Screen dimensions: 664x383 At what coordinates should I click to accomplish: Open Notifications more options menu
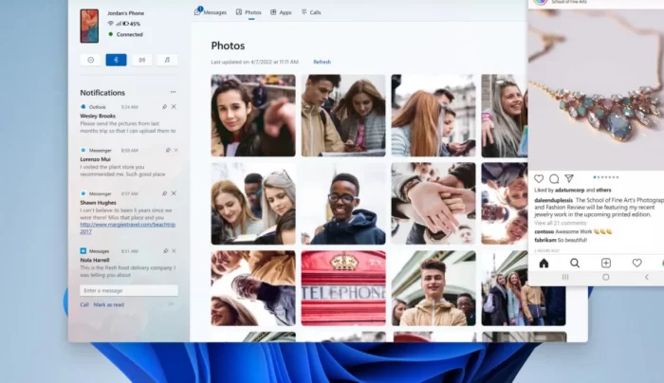pyautogui.click(x=174, y=93)
